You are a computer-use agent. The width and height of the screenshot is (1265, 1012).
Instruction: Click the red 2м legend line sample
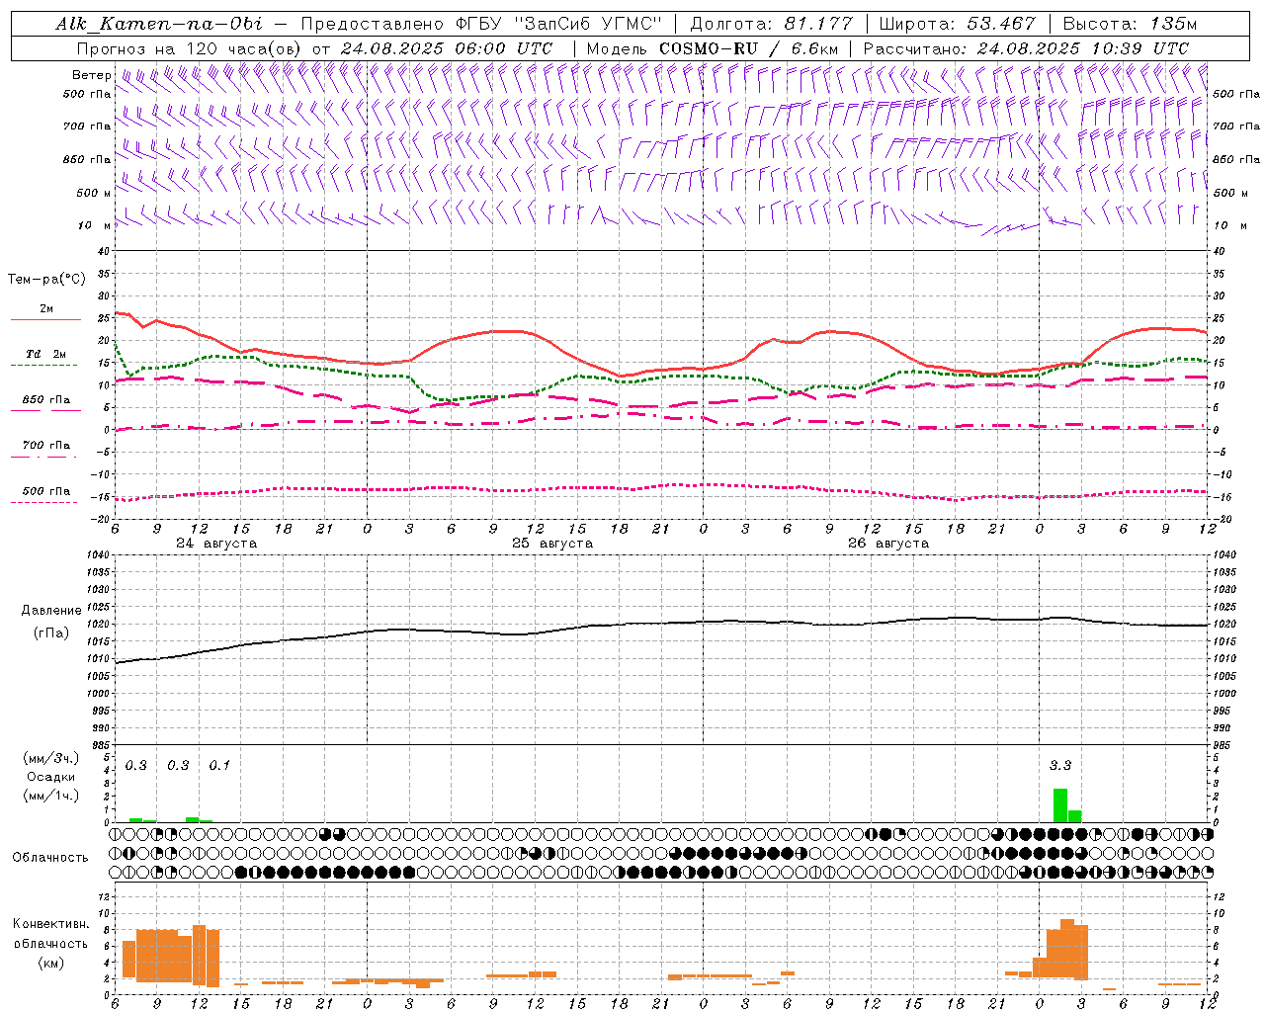click(x=45, y=320)
